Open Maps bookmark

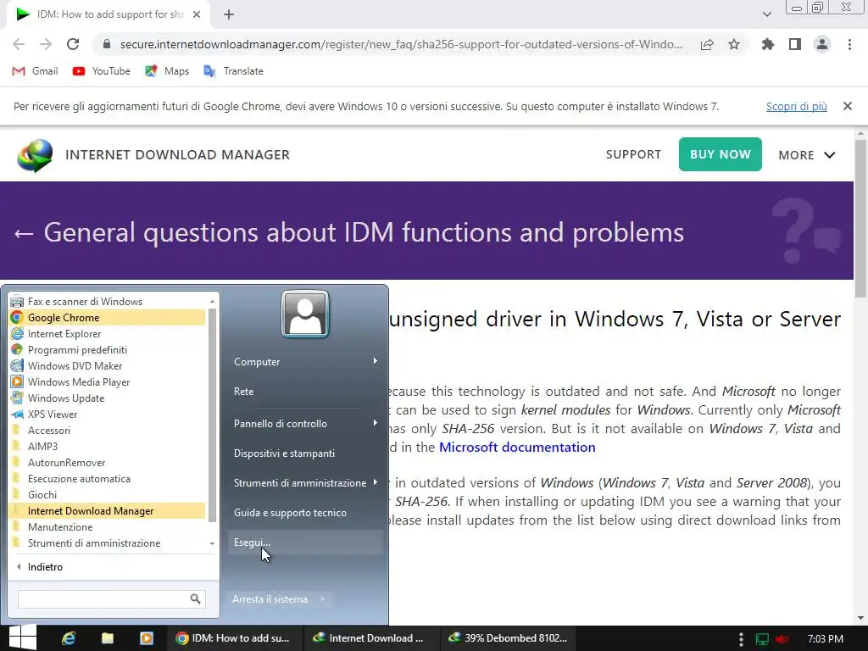(167, 71)
